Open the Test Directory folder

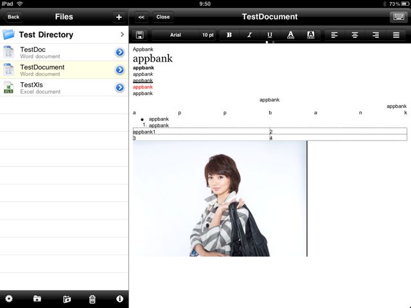pyautogui.click(x=64, y=35)
